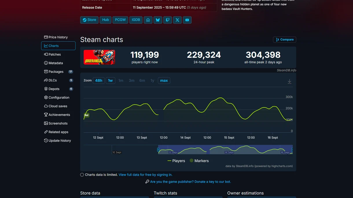Screen dimensions: 353x198
Task: Set chart zoom to 48h
Action: pos(99,81)
